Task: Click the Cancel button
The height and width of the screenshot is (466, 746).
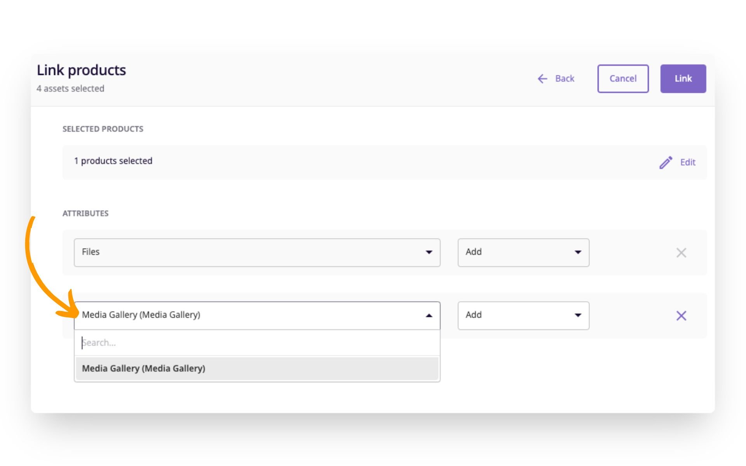Action: click(623, 78)
